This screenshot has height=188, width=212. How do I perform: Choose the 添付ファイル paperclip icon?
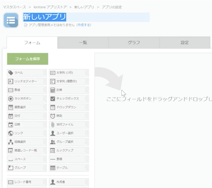[x=53, y=125]
